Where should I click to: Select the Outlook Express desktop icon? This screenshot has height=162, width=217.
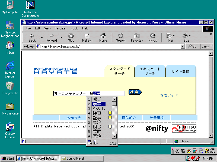(x=10, y=131)
